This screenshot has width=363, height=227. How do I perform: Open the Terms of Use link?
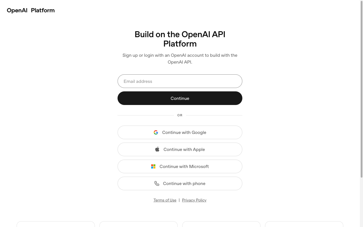coord(165,200)
